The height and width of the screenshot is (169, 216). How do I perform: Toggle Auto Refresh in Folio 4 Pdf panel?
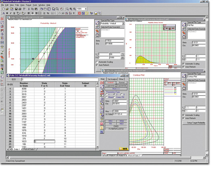183,67
